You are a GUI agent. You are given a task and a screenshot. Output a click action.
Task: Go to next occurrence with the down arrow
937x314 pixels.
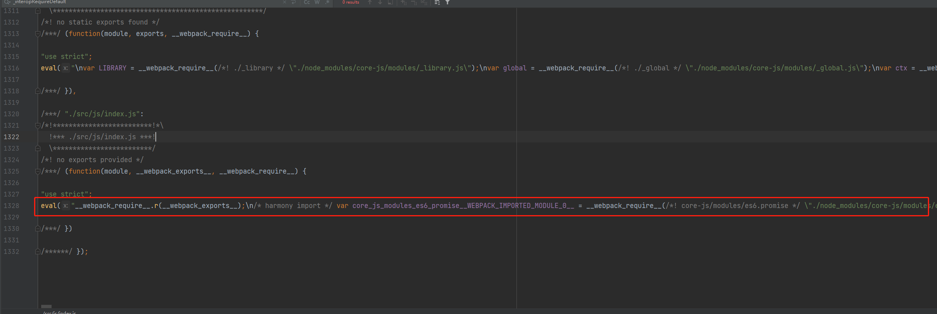(380, 2)
